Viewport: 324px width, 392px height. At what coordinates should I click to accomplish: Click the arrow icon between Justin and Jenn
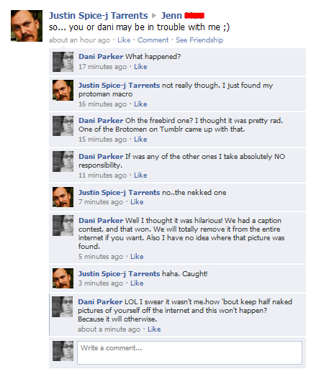click(154, 16)
